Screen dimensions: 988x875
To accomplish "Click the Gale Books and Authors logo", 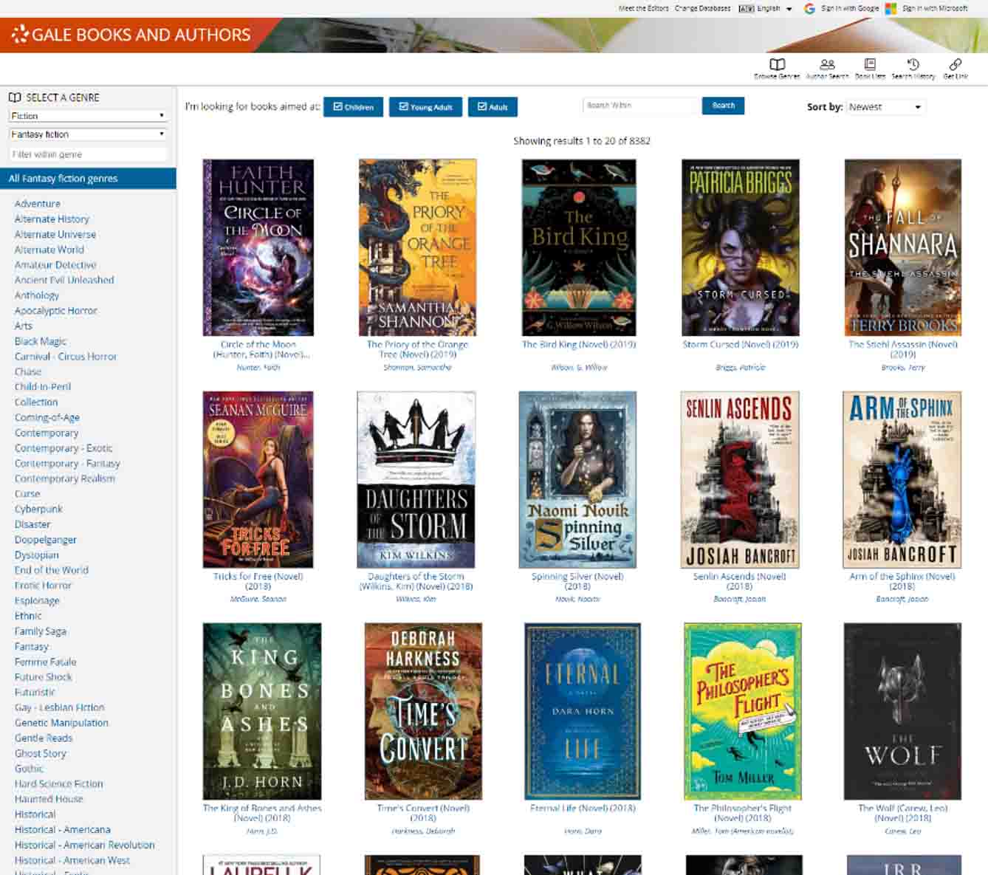I will point(131,34).
